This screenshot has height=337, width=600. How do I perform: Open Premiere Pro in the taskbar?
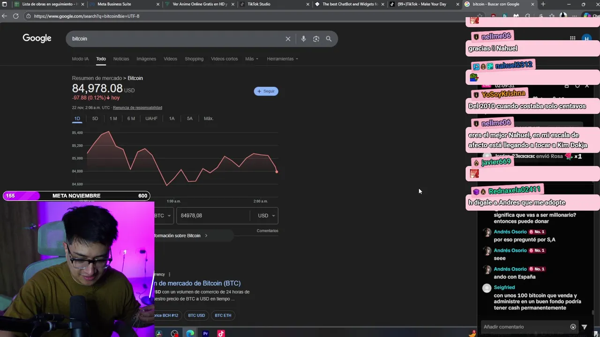(x=205, y=333)
